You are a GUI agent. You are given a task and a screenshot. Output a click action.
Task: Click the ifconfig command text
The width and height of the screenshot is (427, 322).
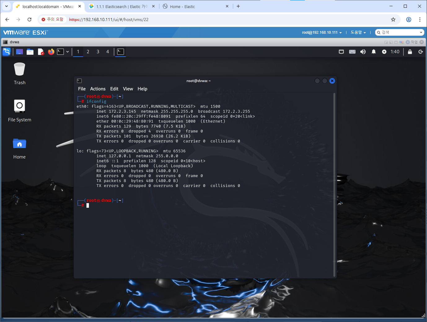96,102
